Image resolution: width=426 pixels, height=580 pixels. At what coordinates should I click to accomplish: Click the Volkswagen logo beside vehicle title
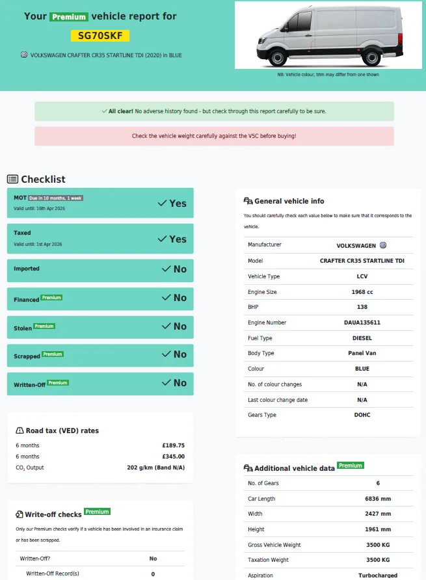pyautogui.click(x=24, y=55)
